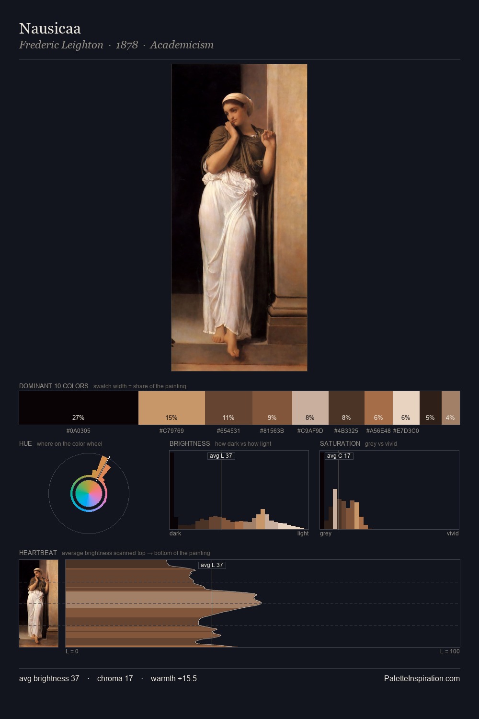479x719 pixels.
Task: Click the dark brown 8% swatch above #4B3325
Action: 346,408
